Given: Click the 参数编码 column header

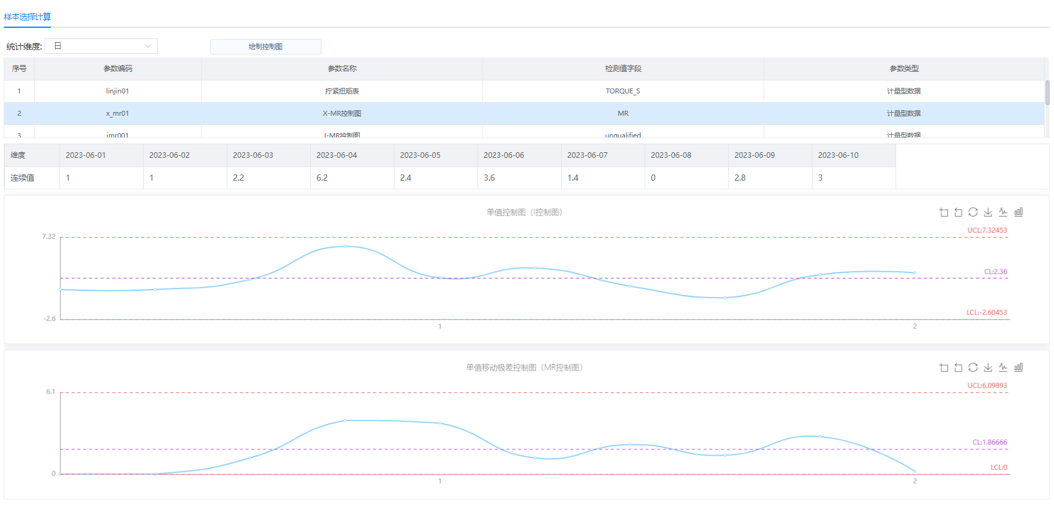Looking at the screenshot, I should [118, 69].
